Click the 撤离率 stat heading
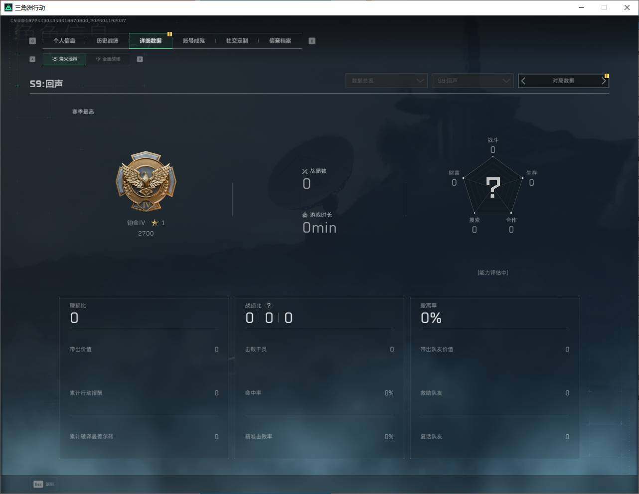Screen dimensions: 639x494 (x=429, y=306)
